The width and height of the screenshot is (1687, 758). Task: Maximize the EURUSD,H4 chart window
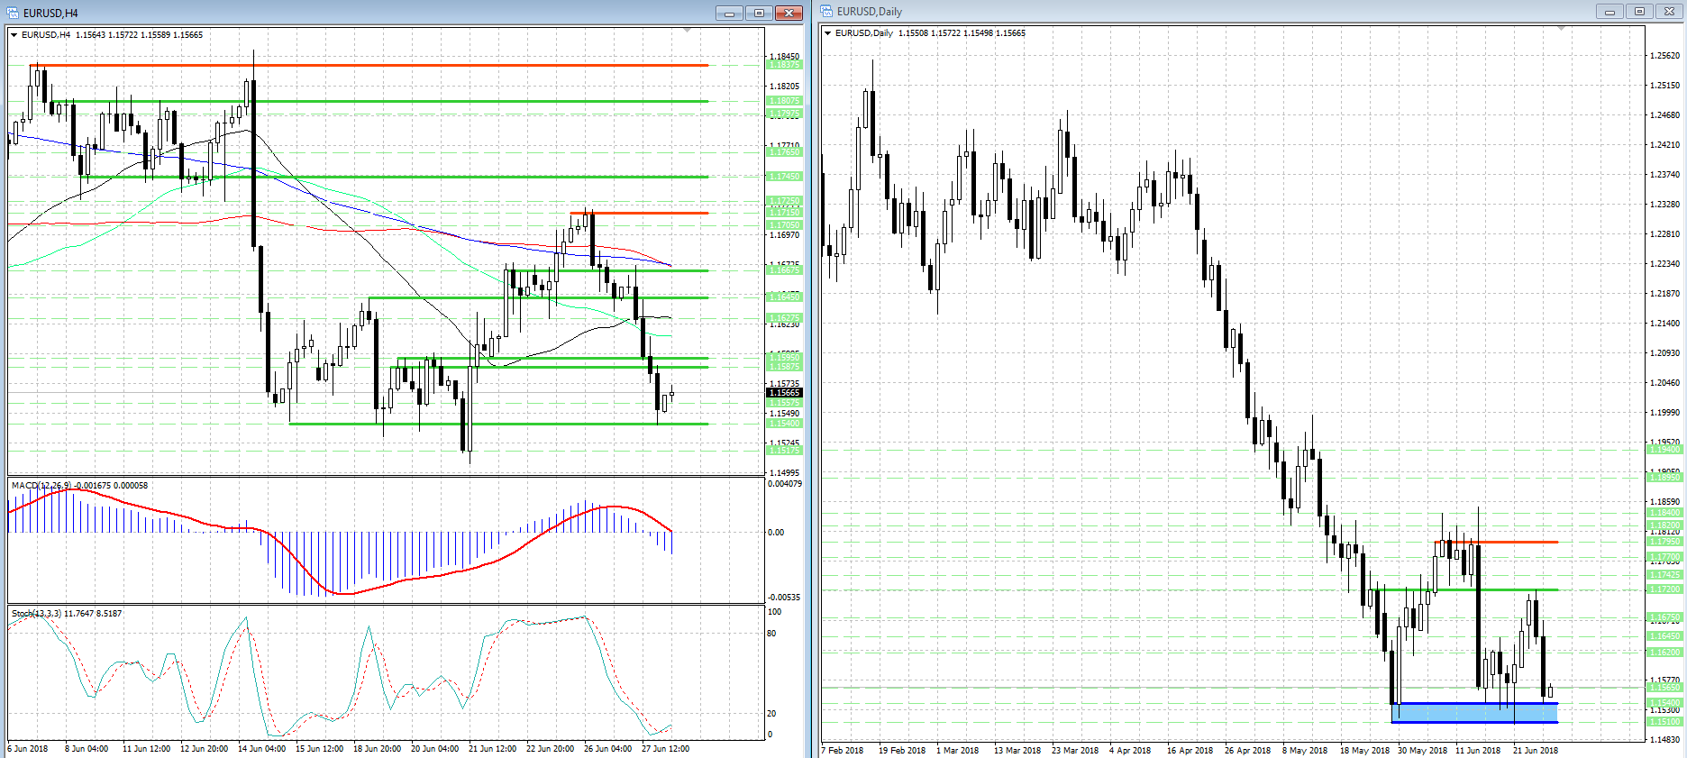coord(759,13)
